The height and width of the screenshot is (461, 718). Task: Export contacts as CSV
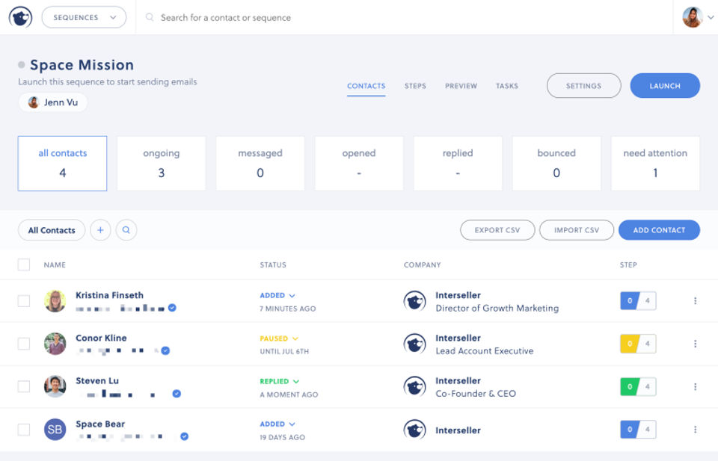[x=497, y=230]
